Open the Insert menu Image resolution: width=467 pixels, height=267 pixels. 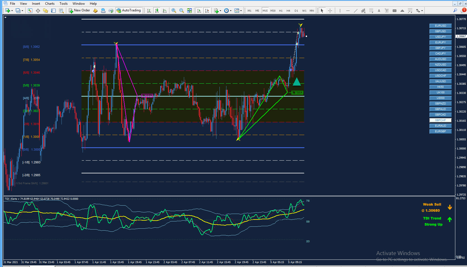tap(36, 4)
